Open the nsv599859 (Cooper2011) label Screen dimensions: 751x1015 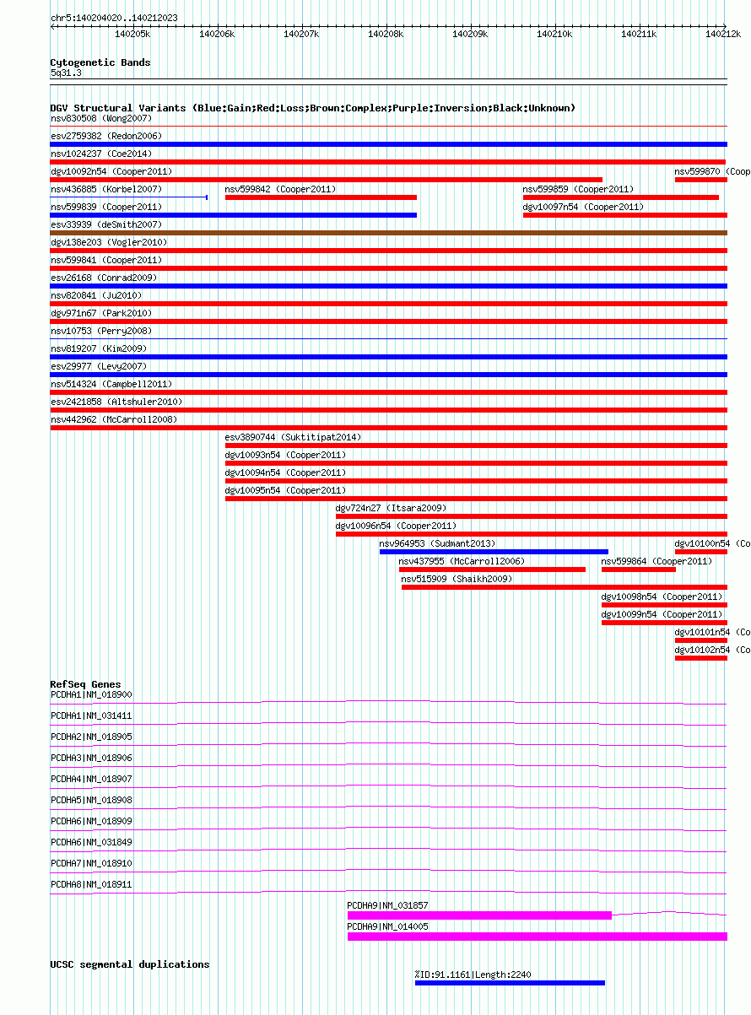pos(578,189)
